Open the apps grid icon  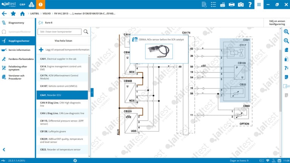point(259,5)
